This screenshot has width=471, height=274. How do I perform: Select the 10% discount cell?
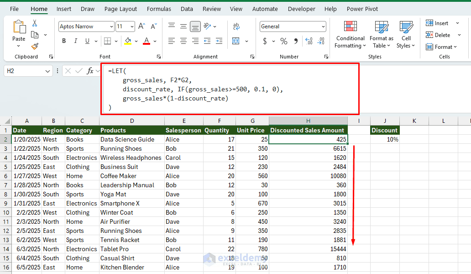coord(385,139)
